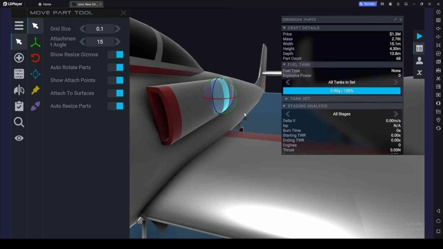Select the Move Part tool cursor icon
The width and height of the screenshot is (443, 249).
(19, 42)
